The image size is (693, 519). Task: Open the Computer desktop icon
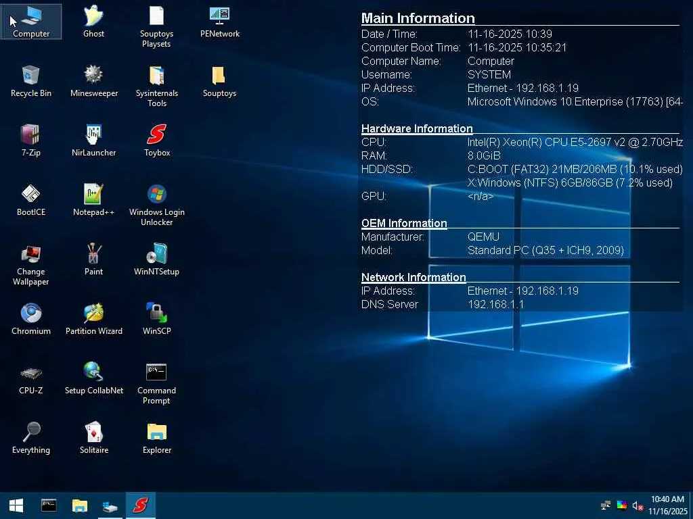[31, 22]
